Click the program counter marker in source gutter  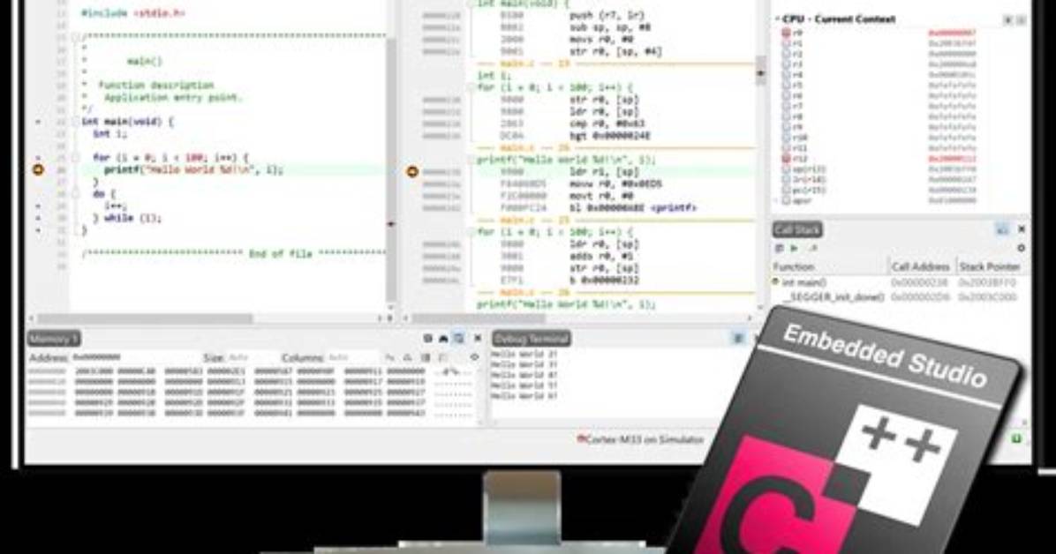[38, 169]
